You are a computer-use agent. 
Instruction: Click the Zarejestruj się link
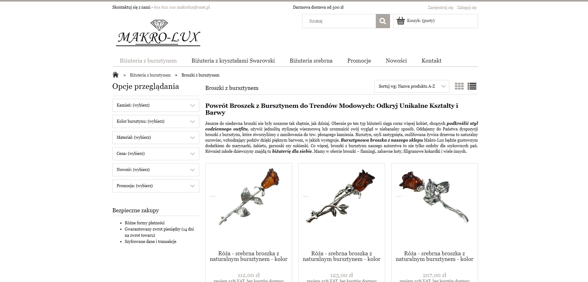[x=440, y=7]
